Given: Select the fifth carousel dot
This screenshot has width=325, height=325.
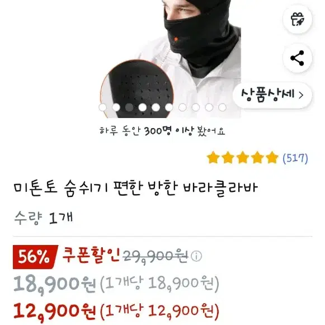Looking at the screenshot, I should pos(156,107).
